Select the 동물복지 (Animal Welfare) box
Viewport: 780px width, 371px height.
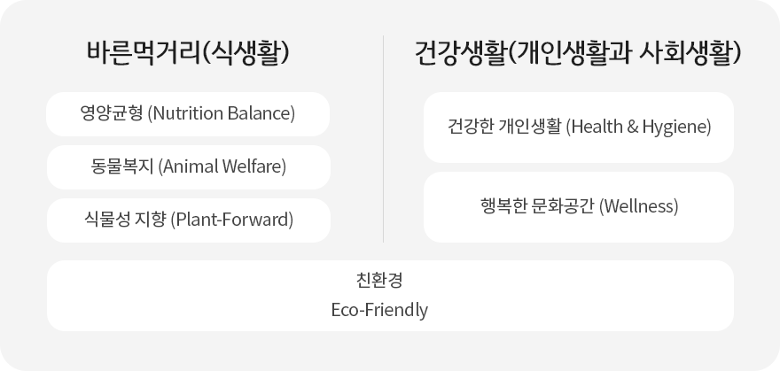point(189,166)
